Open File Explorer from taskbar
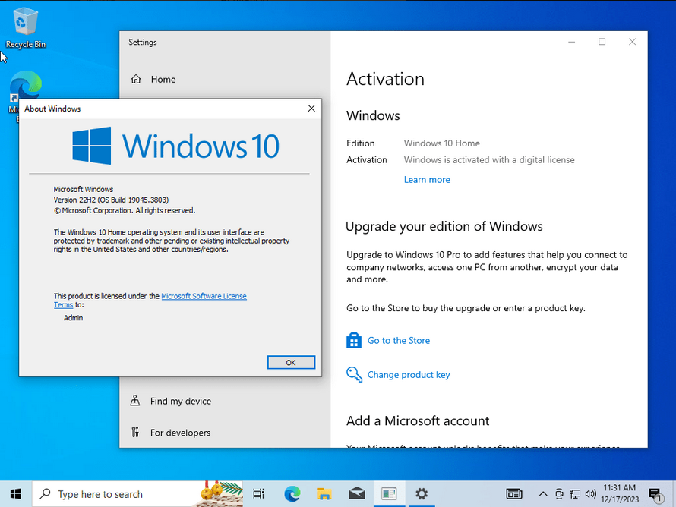 (324, 493)
